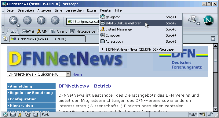This screenshot has width=219, height=118.
Task: Open the Konfiguration sidebar link
Action: click(x=31, y=99)
